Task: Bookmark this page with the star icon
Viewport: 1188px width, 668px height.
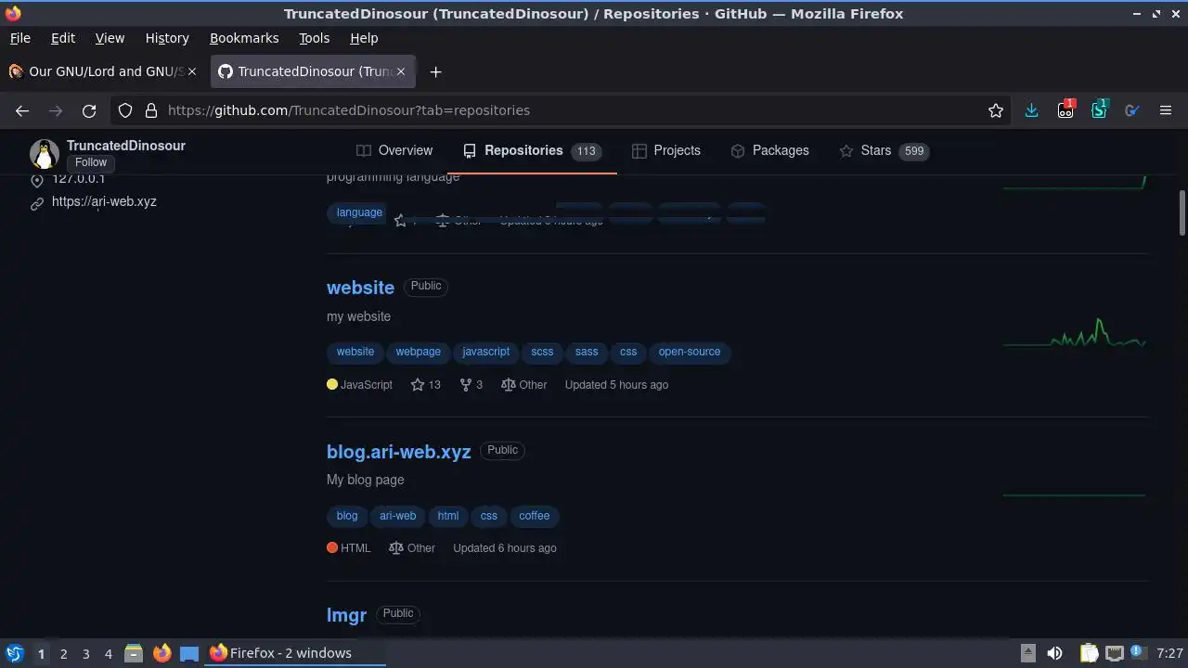Action: click(996, 110)
